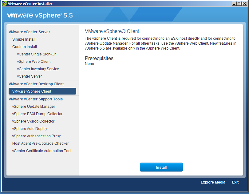This screenshot has height=194, width=249.
Task: Choose vSphere Syslog Collector
Action: (33, 121)
